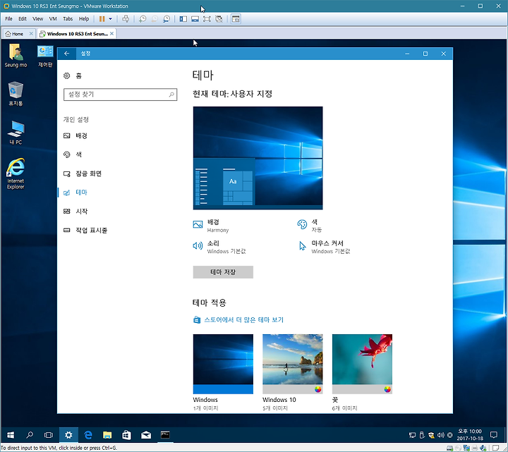Toggle the thumbnail bar toolbar icon

pos(195,19)
